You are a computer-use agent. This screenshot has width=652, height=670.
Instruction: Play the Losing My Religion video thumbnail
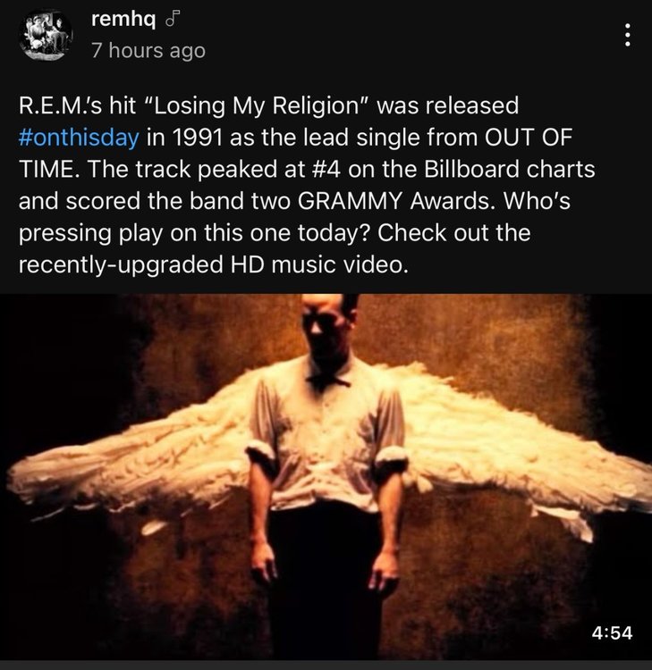tap(326, 476)
